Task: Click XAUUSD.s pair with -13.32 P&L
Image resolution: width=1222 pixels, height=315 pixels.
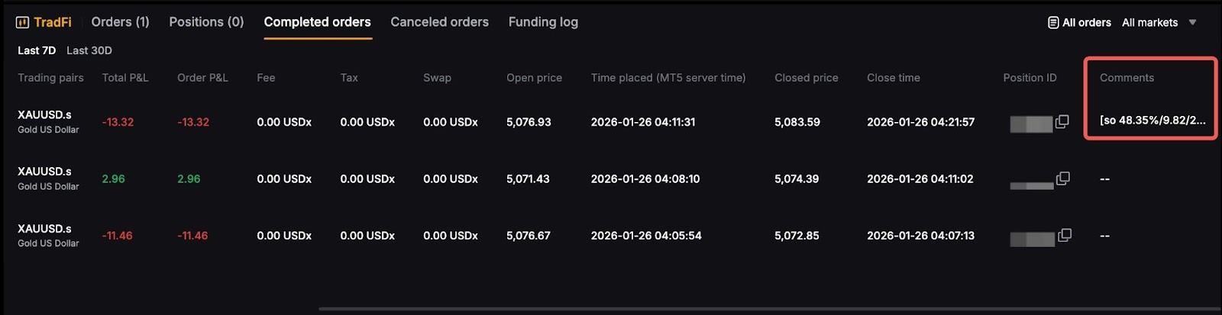Action: point(44,115)
